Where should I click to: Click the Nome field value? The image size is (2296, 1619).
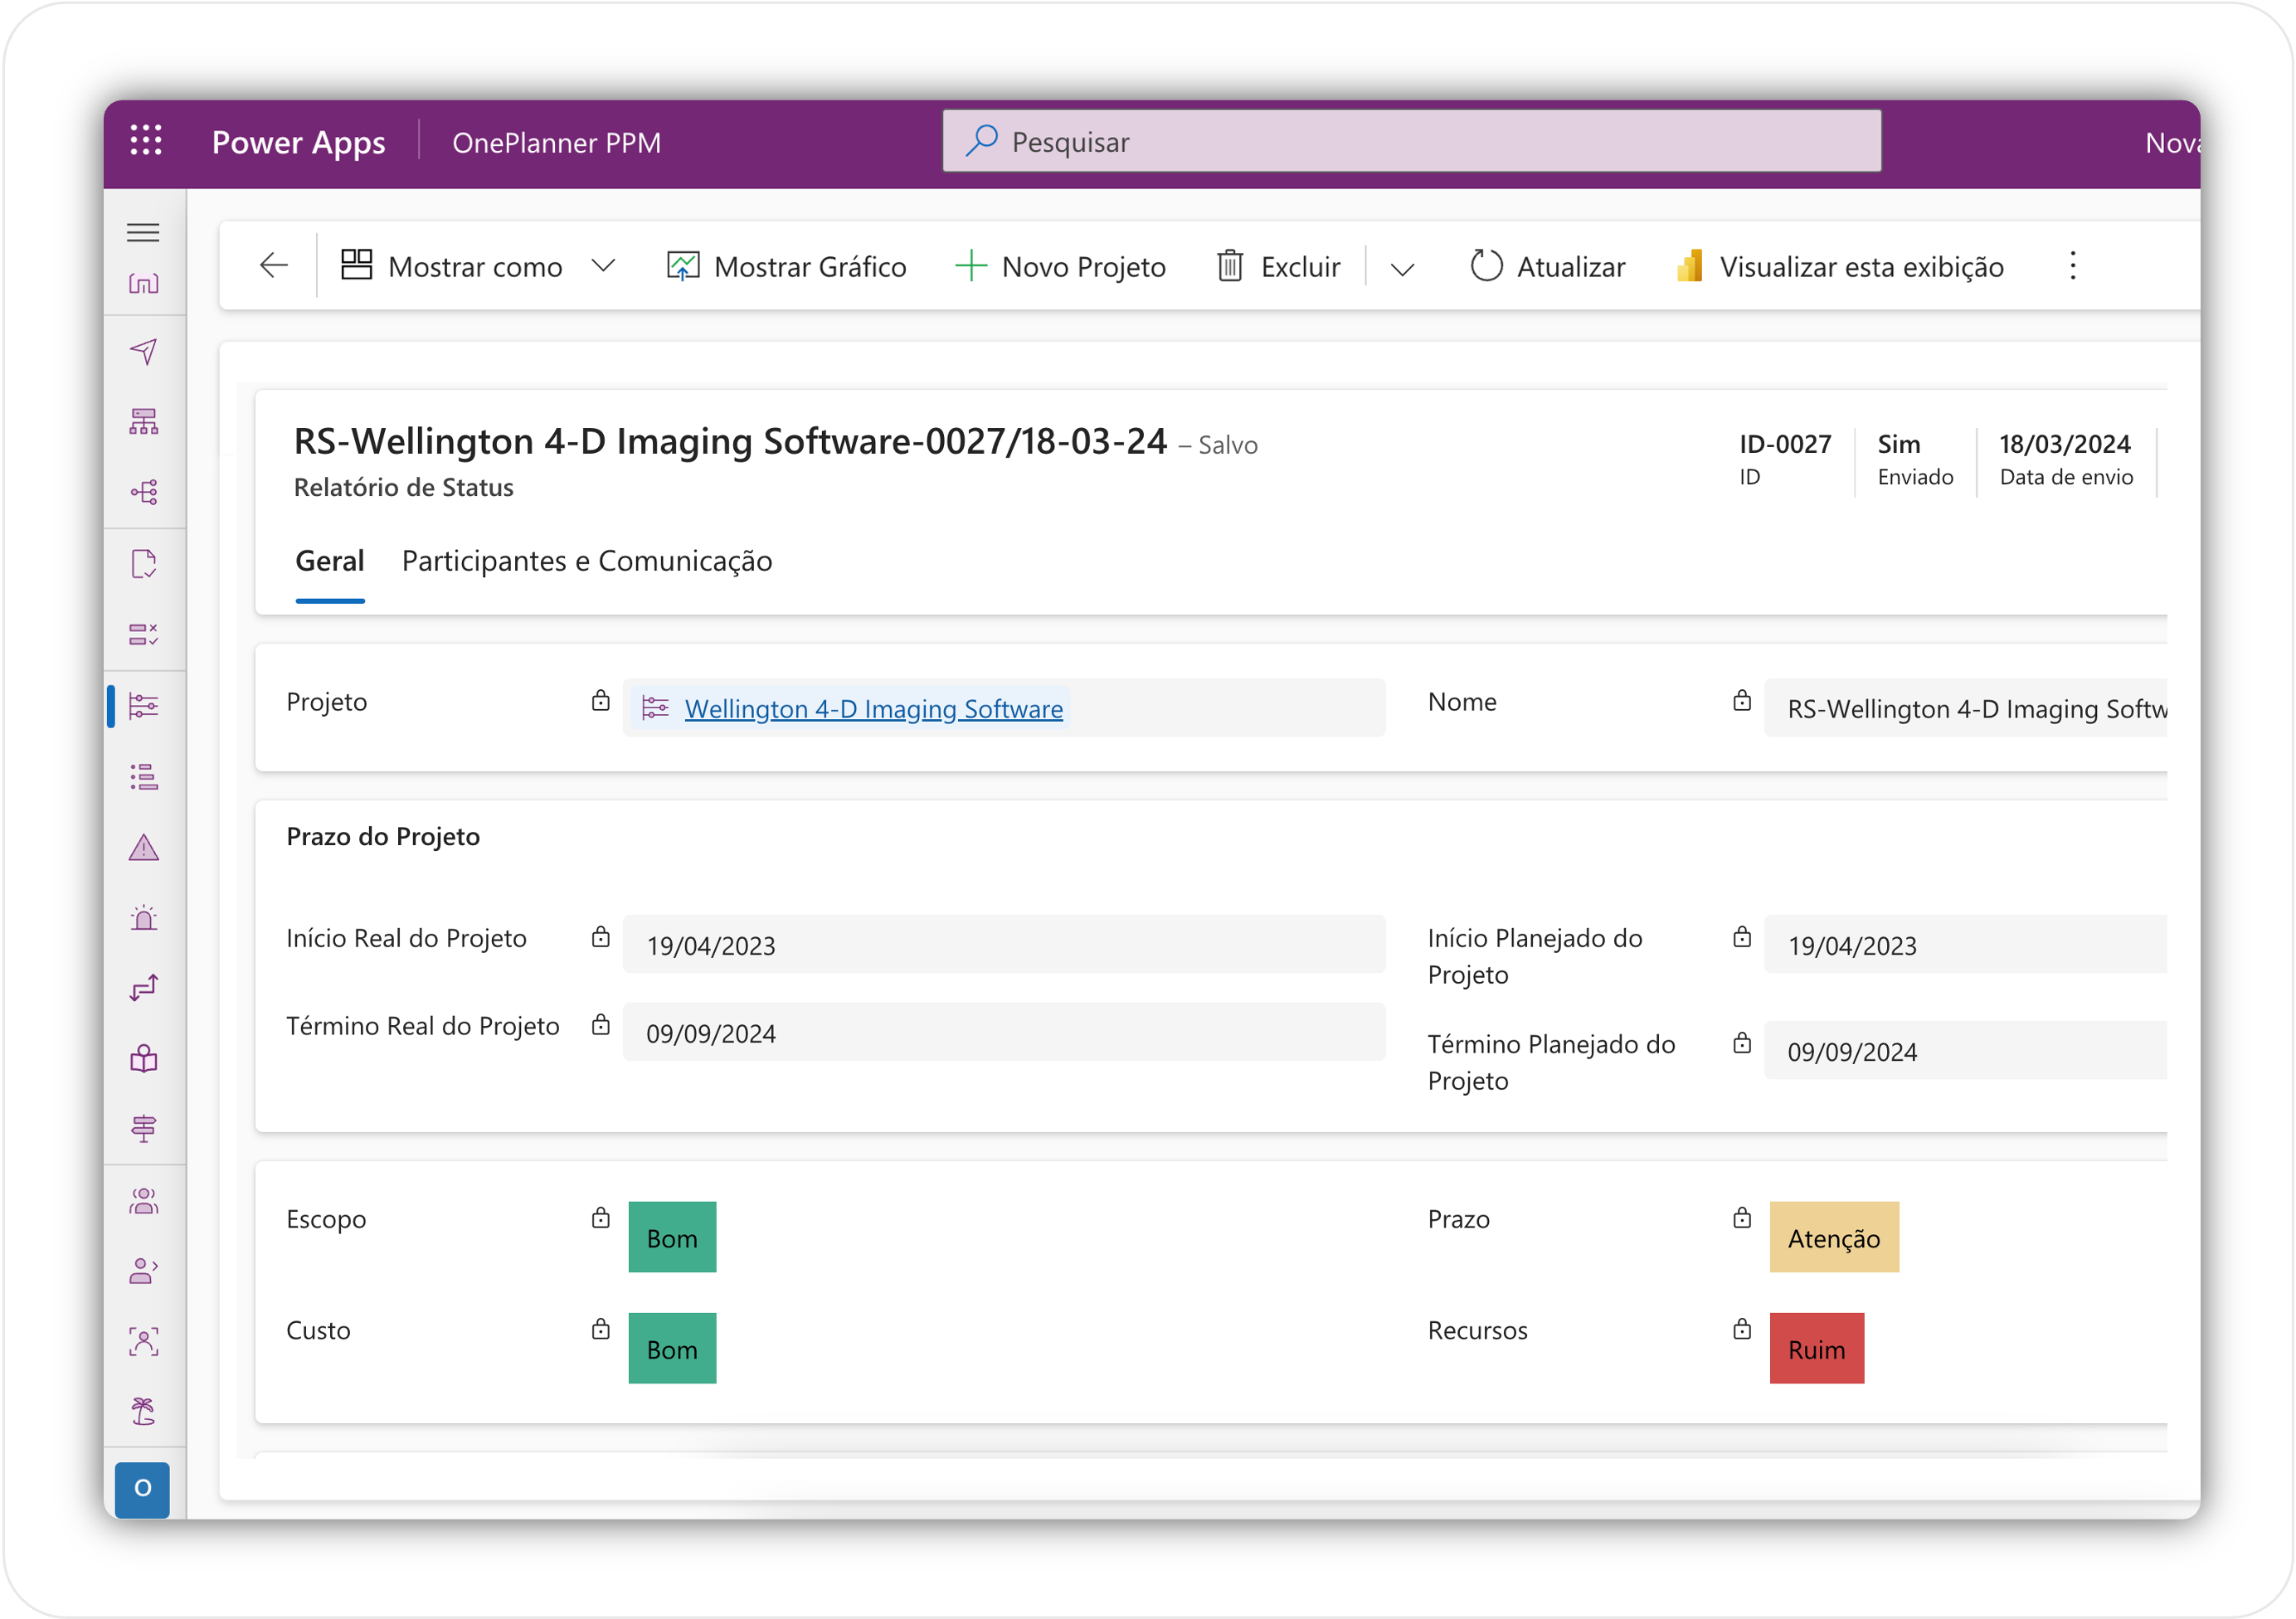(1964, 708)
